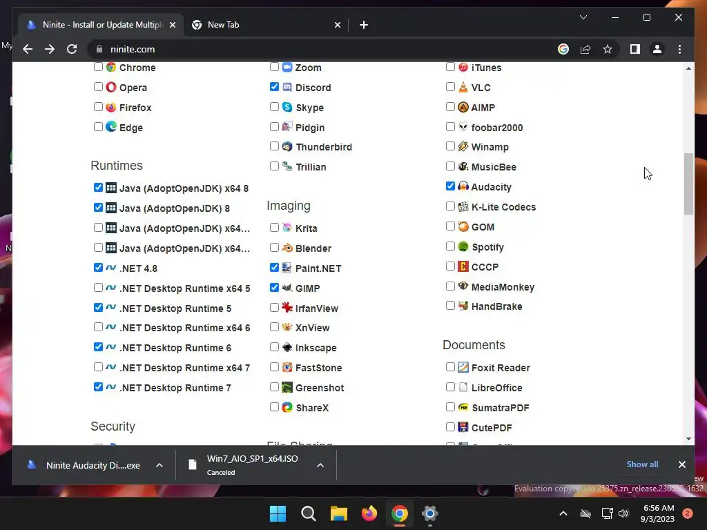Go back to previous page
The height and width of the screenshot is (530, 707).
28,49
